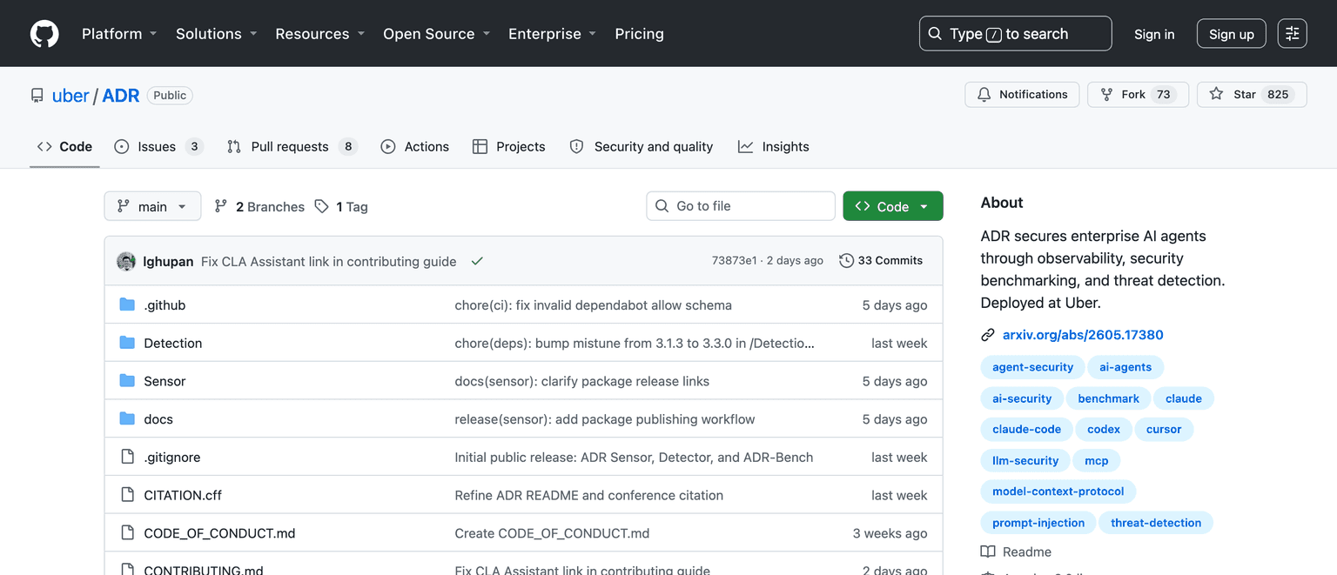Viewport: 1337px width, 575px height.
Task: Open the main branch selector dropdown
Action: pyautogui.click(x=152, y=206)
